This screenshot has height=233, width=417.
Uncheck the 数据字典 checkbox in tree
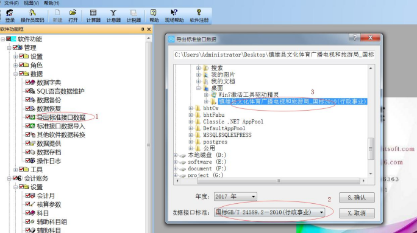tap(27, 82)
